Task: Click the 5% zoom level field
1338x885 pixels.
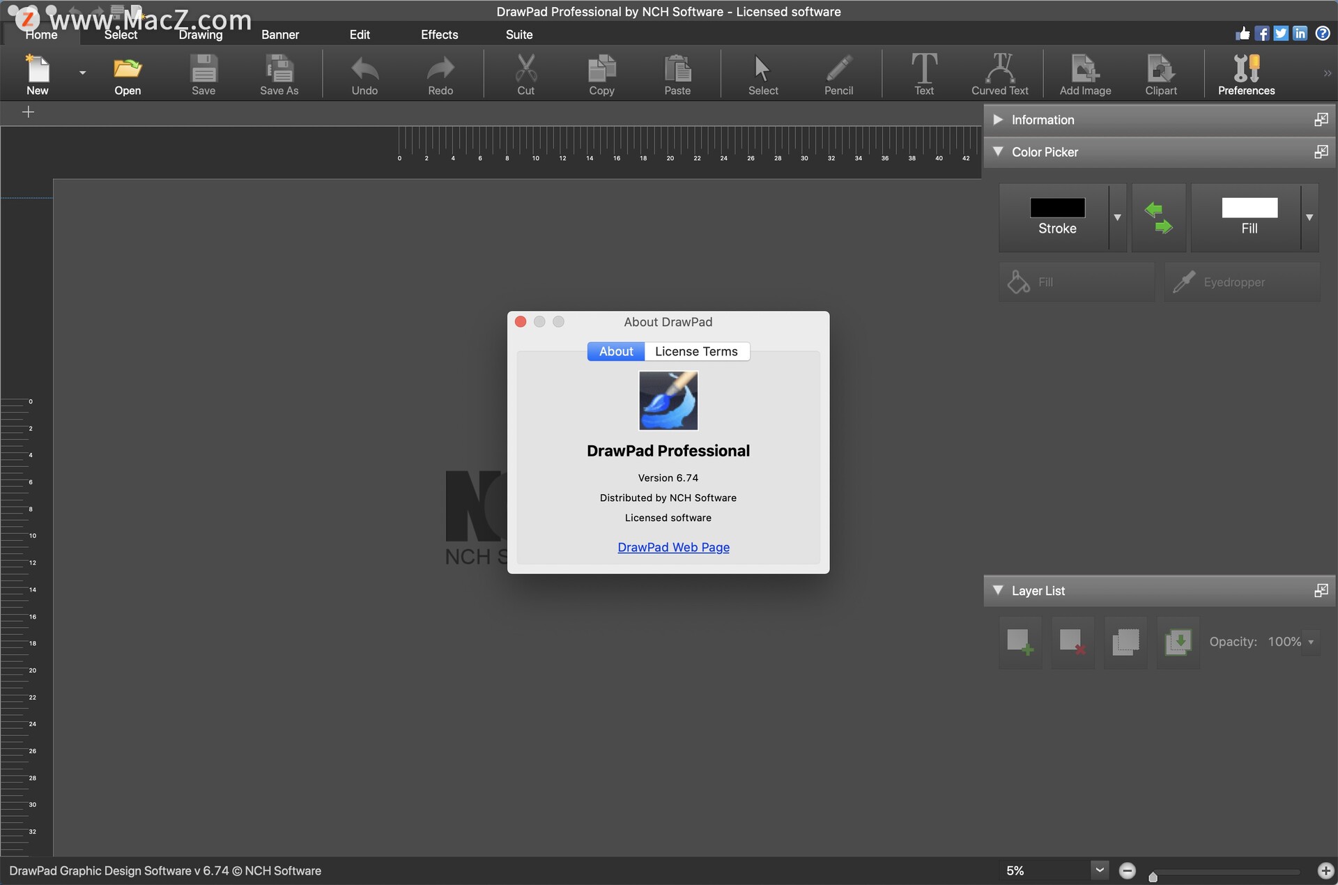Action: tap(1043, 871)
